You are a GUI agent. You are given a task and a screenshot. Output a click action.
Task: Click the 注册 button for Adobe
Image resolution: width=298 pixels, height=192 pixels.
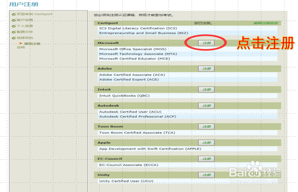coord(206,69)
